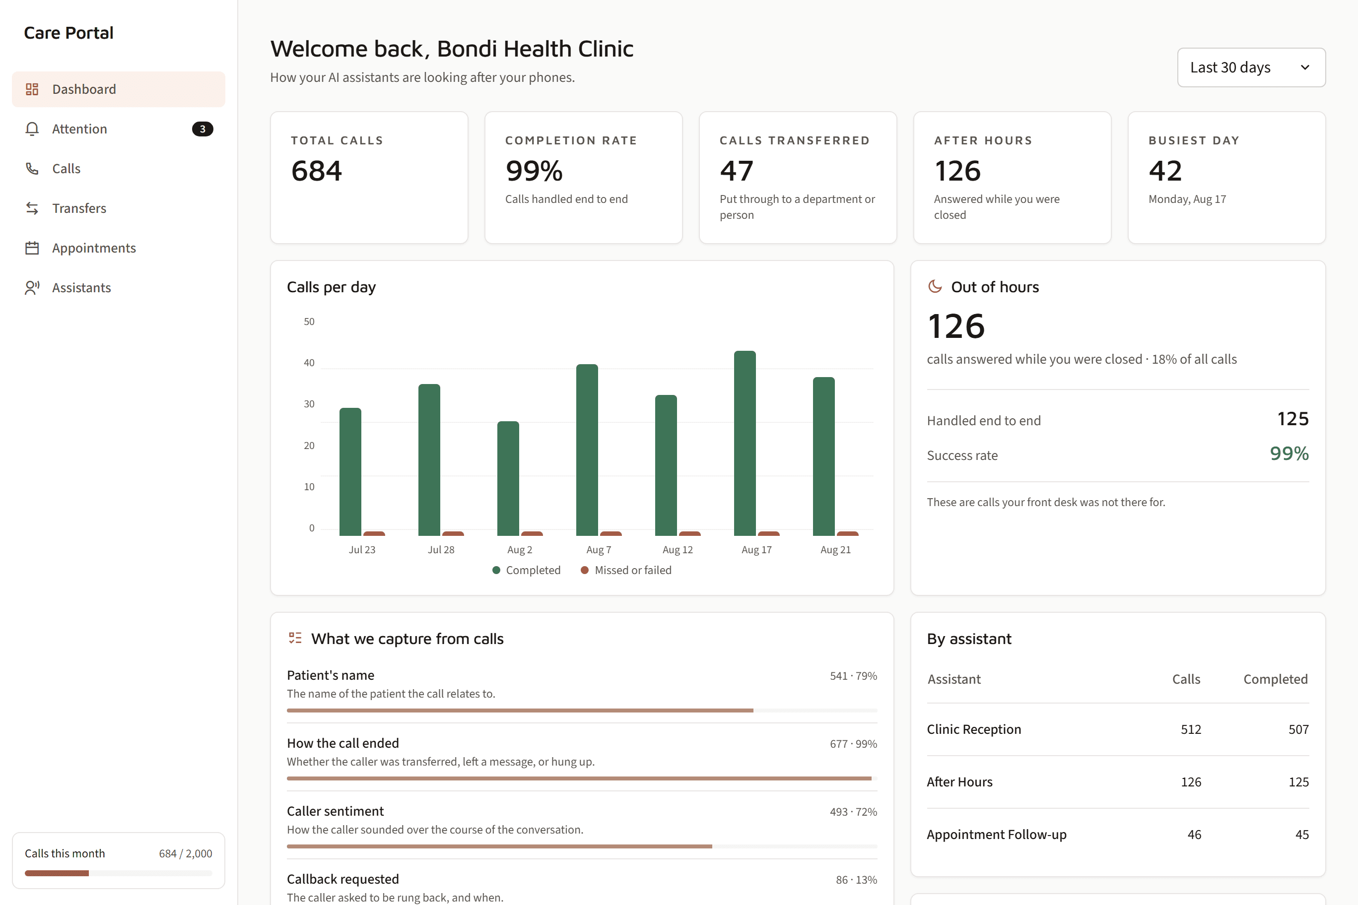
Task: Click the Welcome back, Bondi Health Clinic heading
Action: pyautogui.click(x=452, y=49)
